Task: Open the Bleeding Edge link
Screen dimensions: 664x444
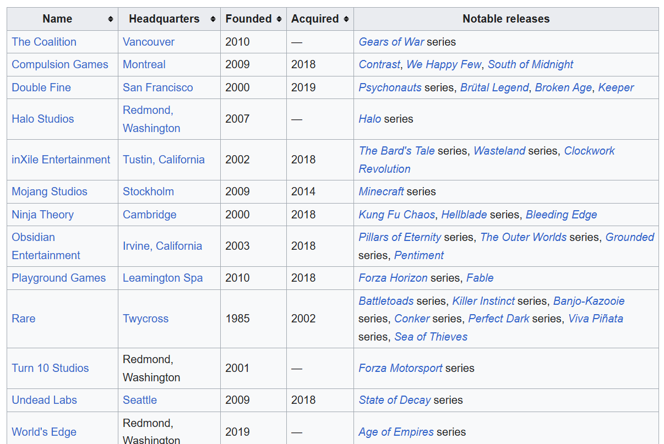Action: pyautogui.click(x=562, y=215)
